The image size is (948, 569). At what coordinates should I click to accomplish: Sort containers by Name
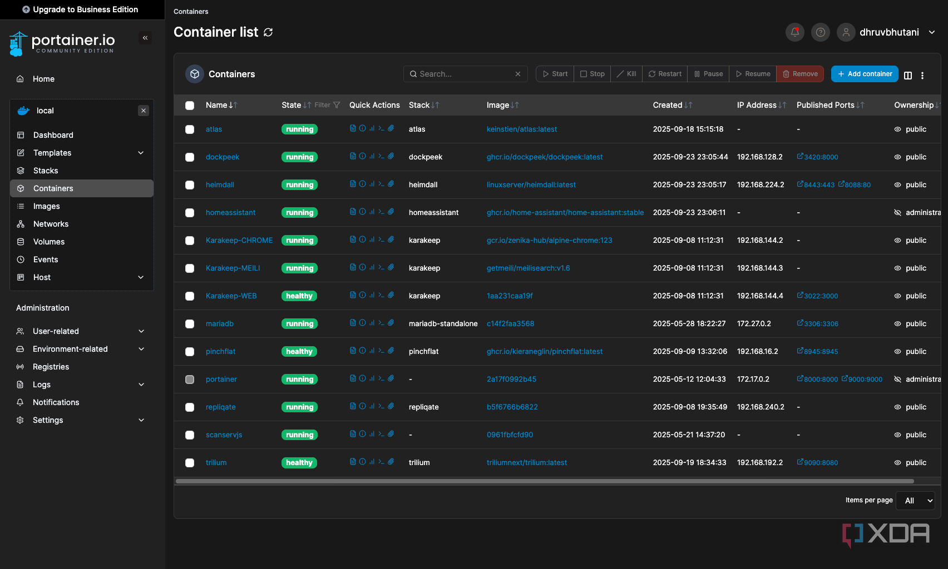pos(221,105)
